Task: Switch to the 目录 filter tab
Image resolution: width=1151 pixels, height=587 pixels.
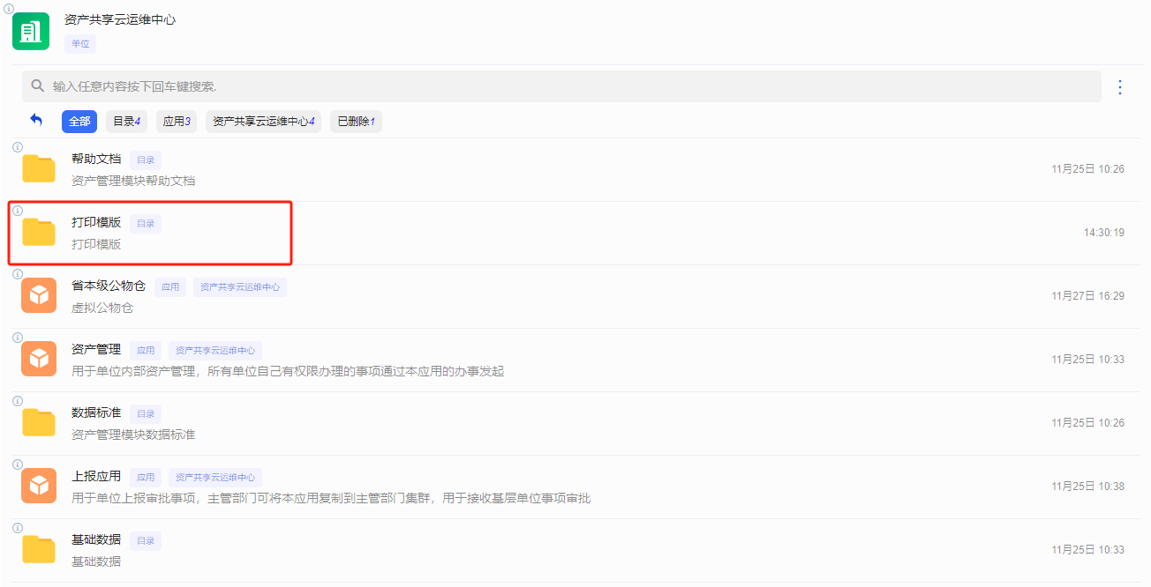Action: [126, 122]
